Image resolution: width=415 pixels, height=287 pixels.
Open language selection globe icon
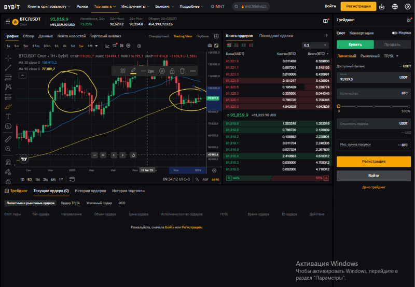[395, 7]
